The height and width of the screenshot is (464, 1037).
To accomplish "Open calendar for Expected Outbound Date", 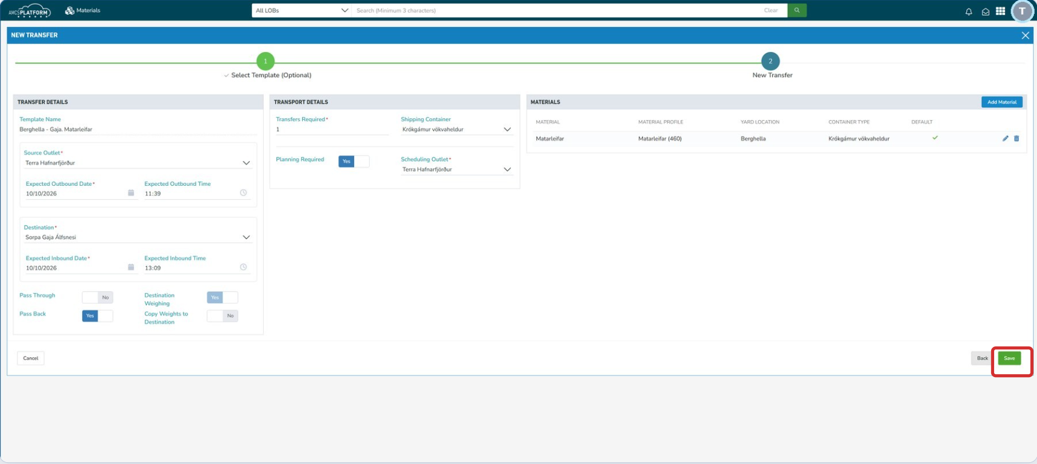I will pos(131,193).
